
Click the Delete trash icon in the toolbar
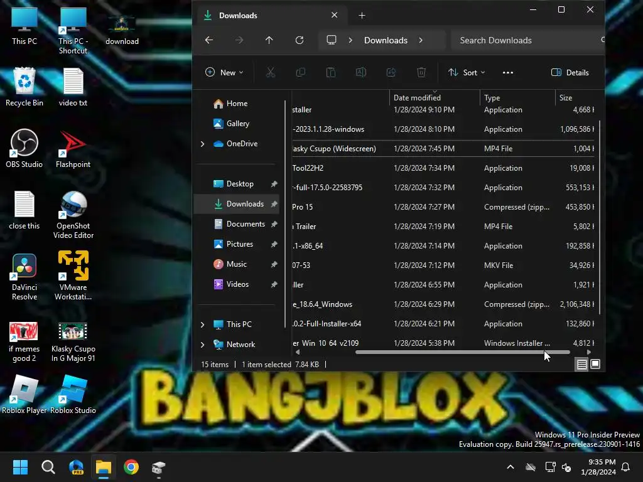421,73
